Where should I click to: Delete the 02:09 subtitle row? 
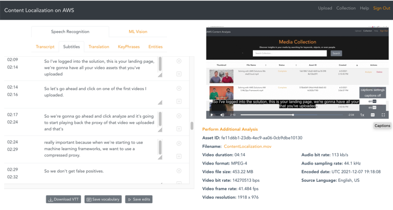click(x=179, y=61)
